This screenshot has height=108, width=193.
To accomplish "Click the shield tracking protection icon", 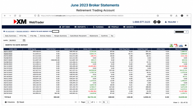I will 35,16.
